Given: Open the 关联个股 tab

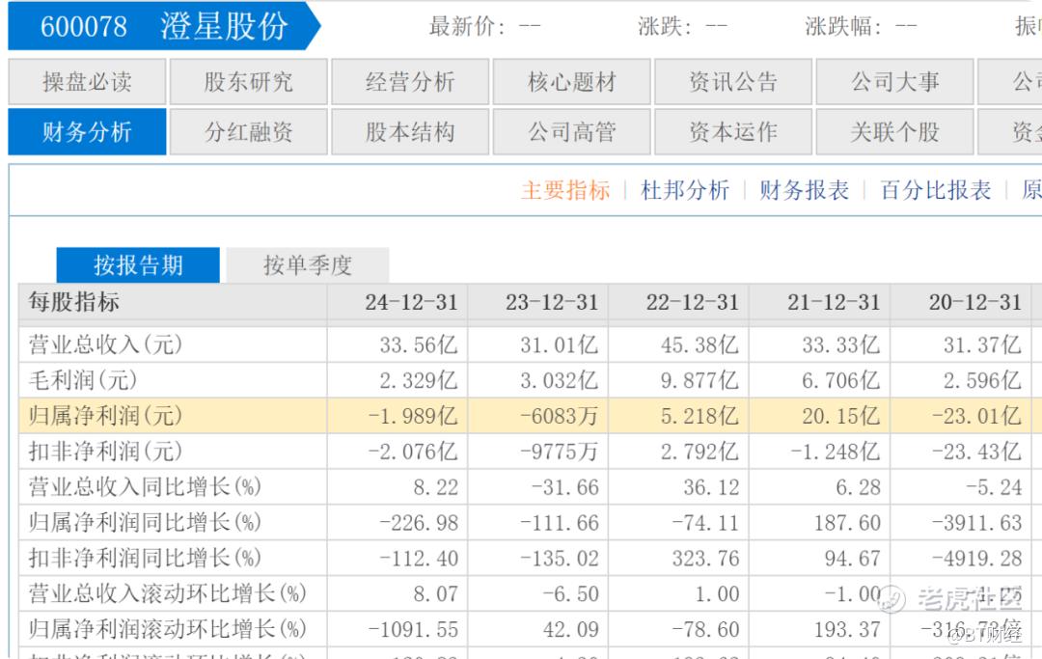Looking at the screenshot, I should pos(894,131).
